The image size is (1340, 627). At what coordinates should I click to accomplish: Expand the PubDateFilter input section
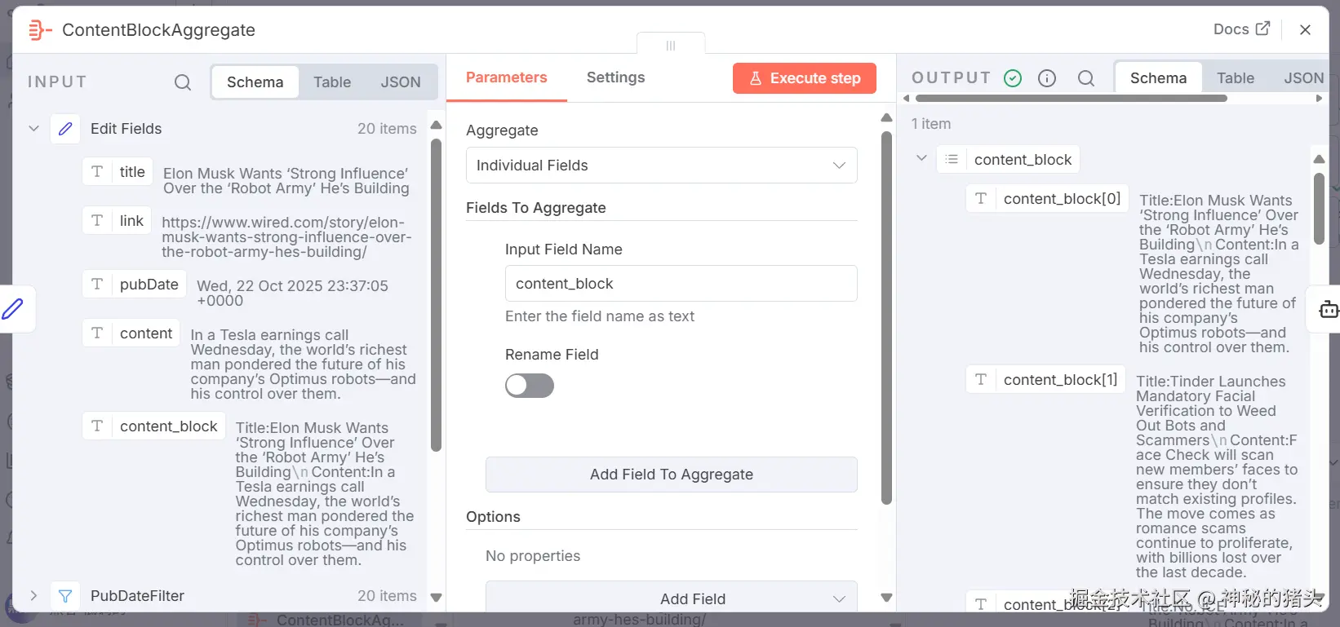(34, 596)
